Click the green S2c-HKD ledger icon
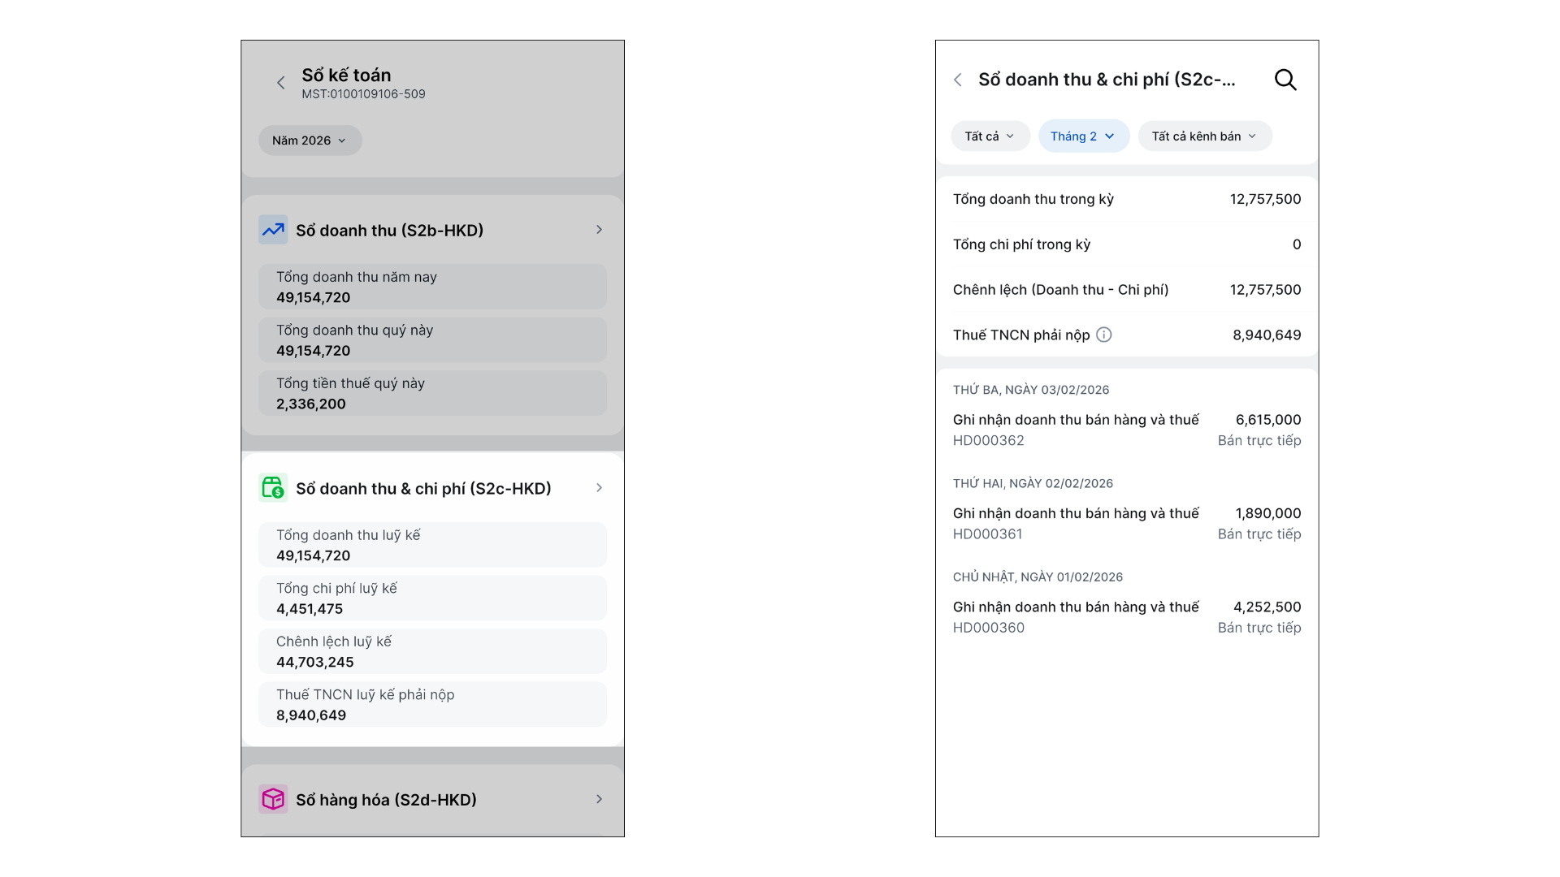The height and width of the screenshot is (877, 1560). point(273,487)
